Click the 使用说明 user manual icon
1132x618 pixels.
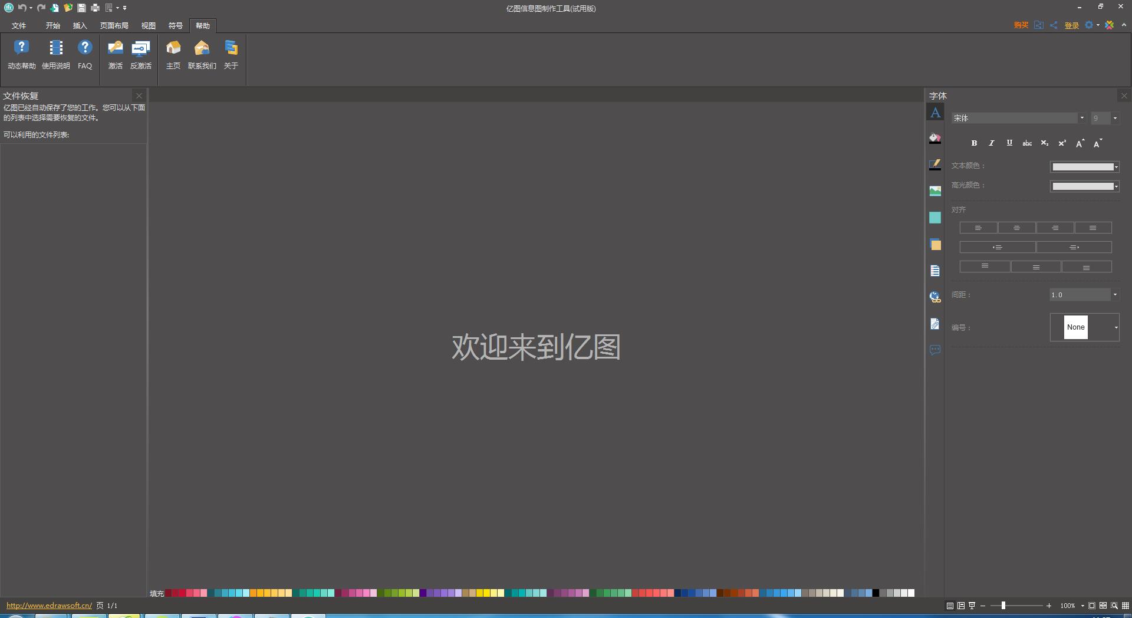pyautogui.click(x=56, y=54)
